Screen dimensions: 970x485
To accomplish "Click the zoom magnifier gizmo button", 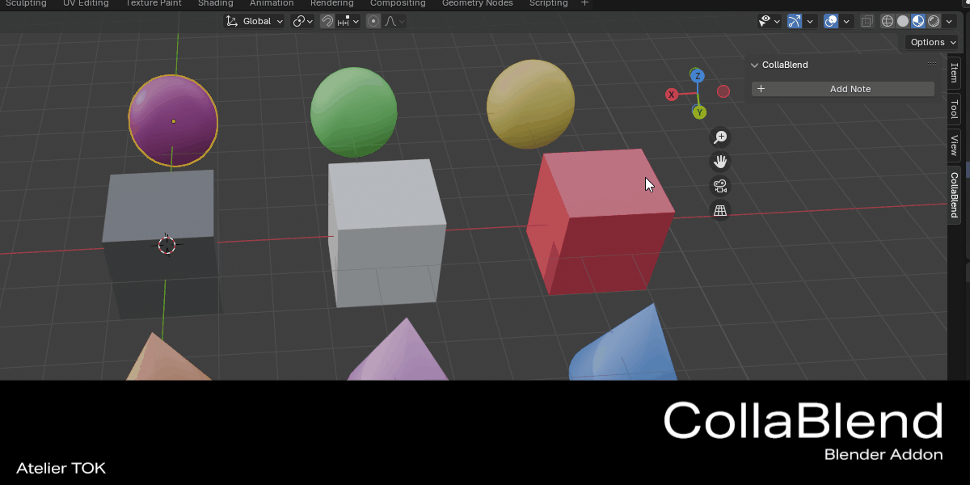I will point(719,137).
